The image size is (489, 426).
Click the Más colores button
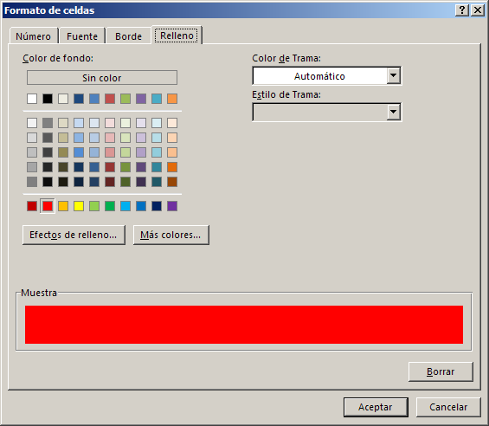(171, 235)
